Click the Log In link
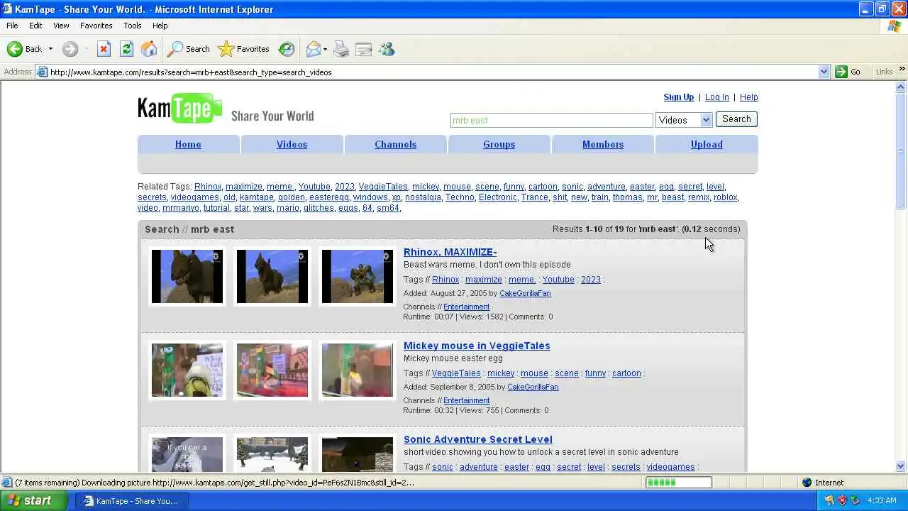The image size is (908, 511). point(716,97)
